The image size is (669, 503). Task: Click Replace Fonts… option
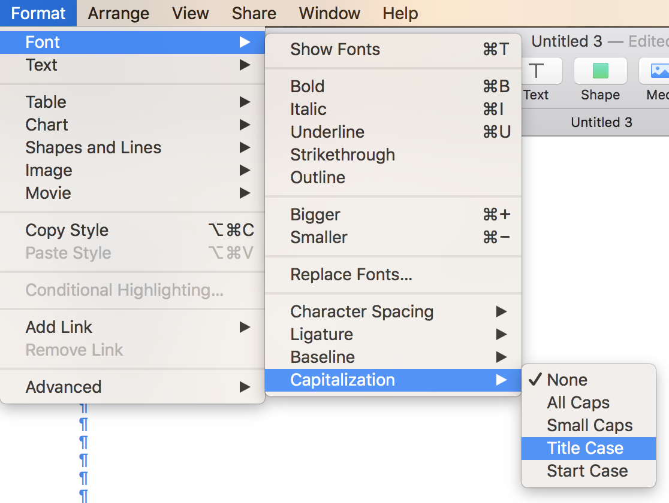(x=351, y=274)
